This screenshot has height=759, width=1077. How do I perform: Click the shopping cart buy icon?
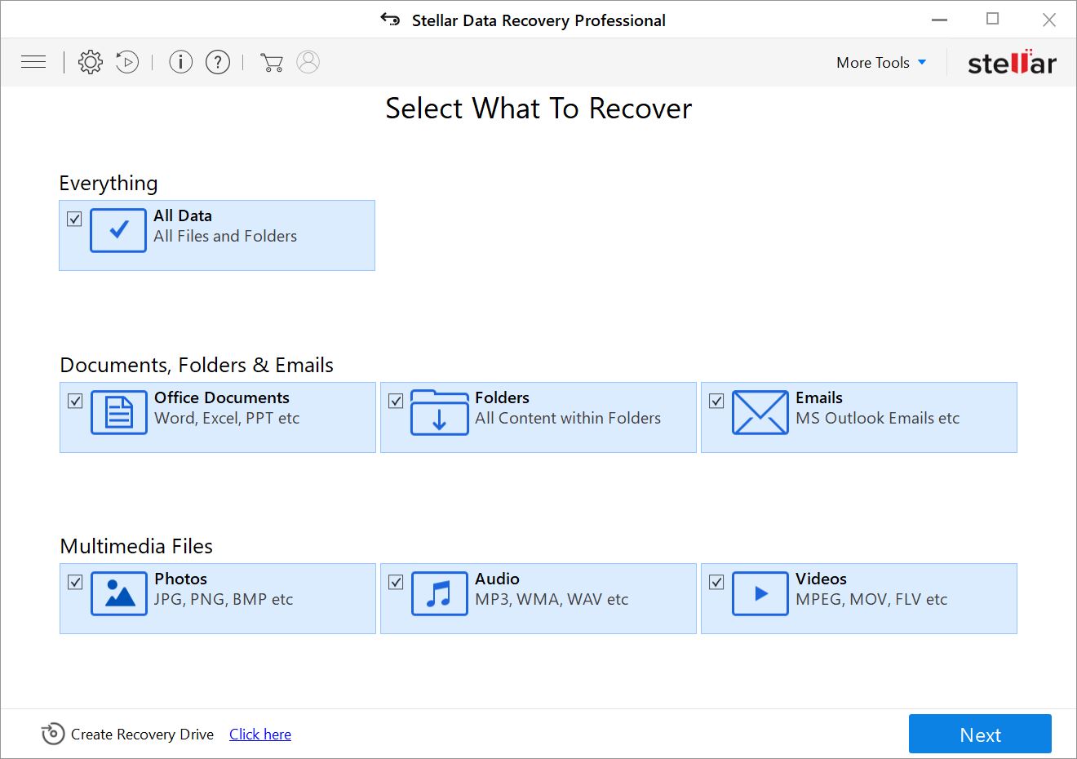271,62
